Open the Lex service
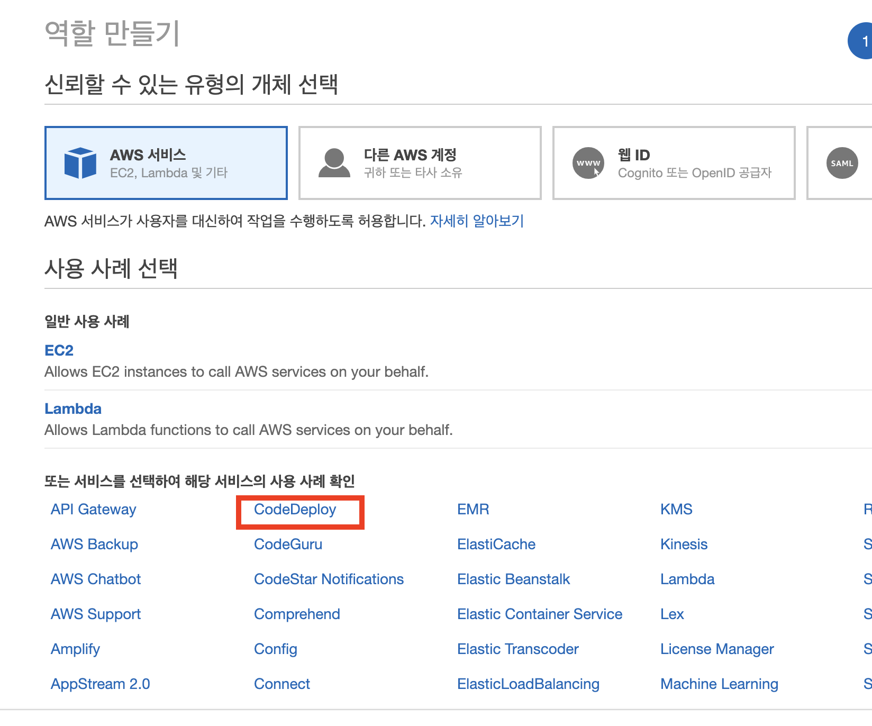The height and width of the screenshot is (726, 872). (x=672, y=614)
